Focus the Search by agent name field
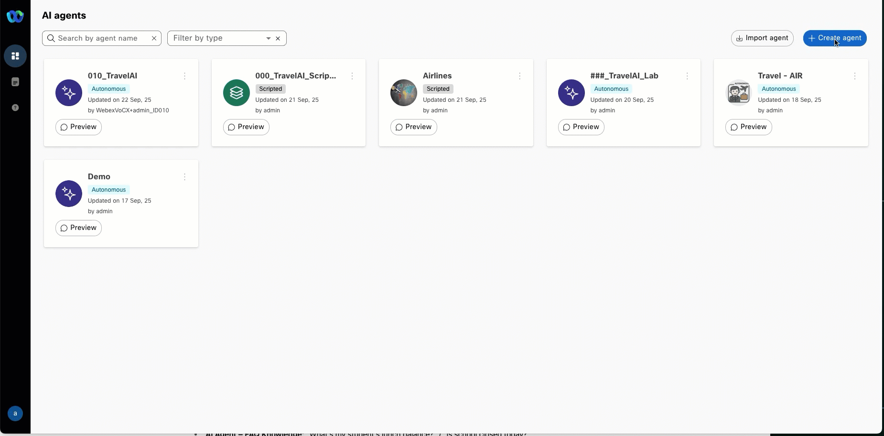The image size is (884, 436). [100, 38]
